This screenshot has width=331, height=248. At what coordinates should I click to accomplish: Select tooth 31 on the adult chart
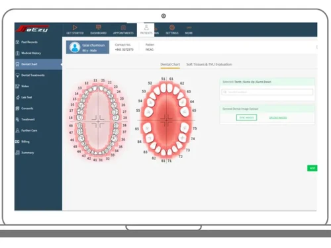(x=100, y=153)
